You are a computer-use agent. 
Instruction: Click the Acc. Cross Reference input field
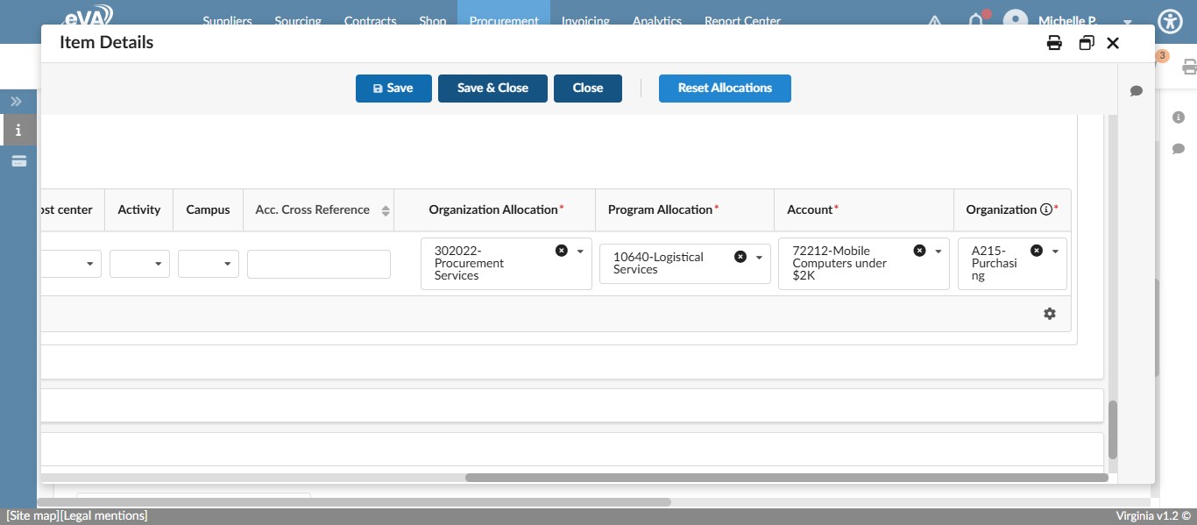(x=319, y=264)
